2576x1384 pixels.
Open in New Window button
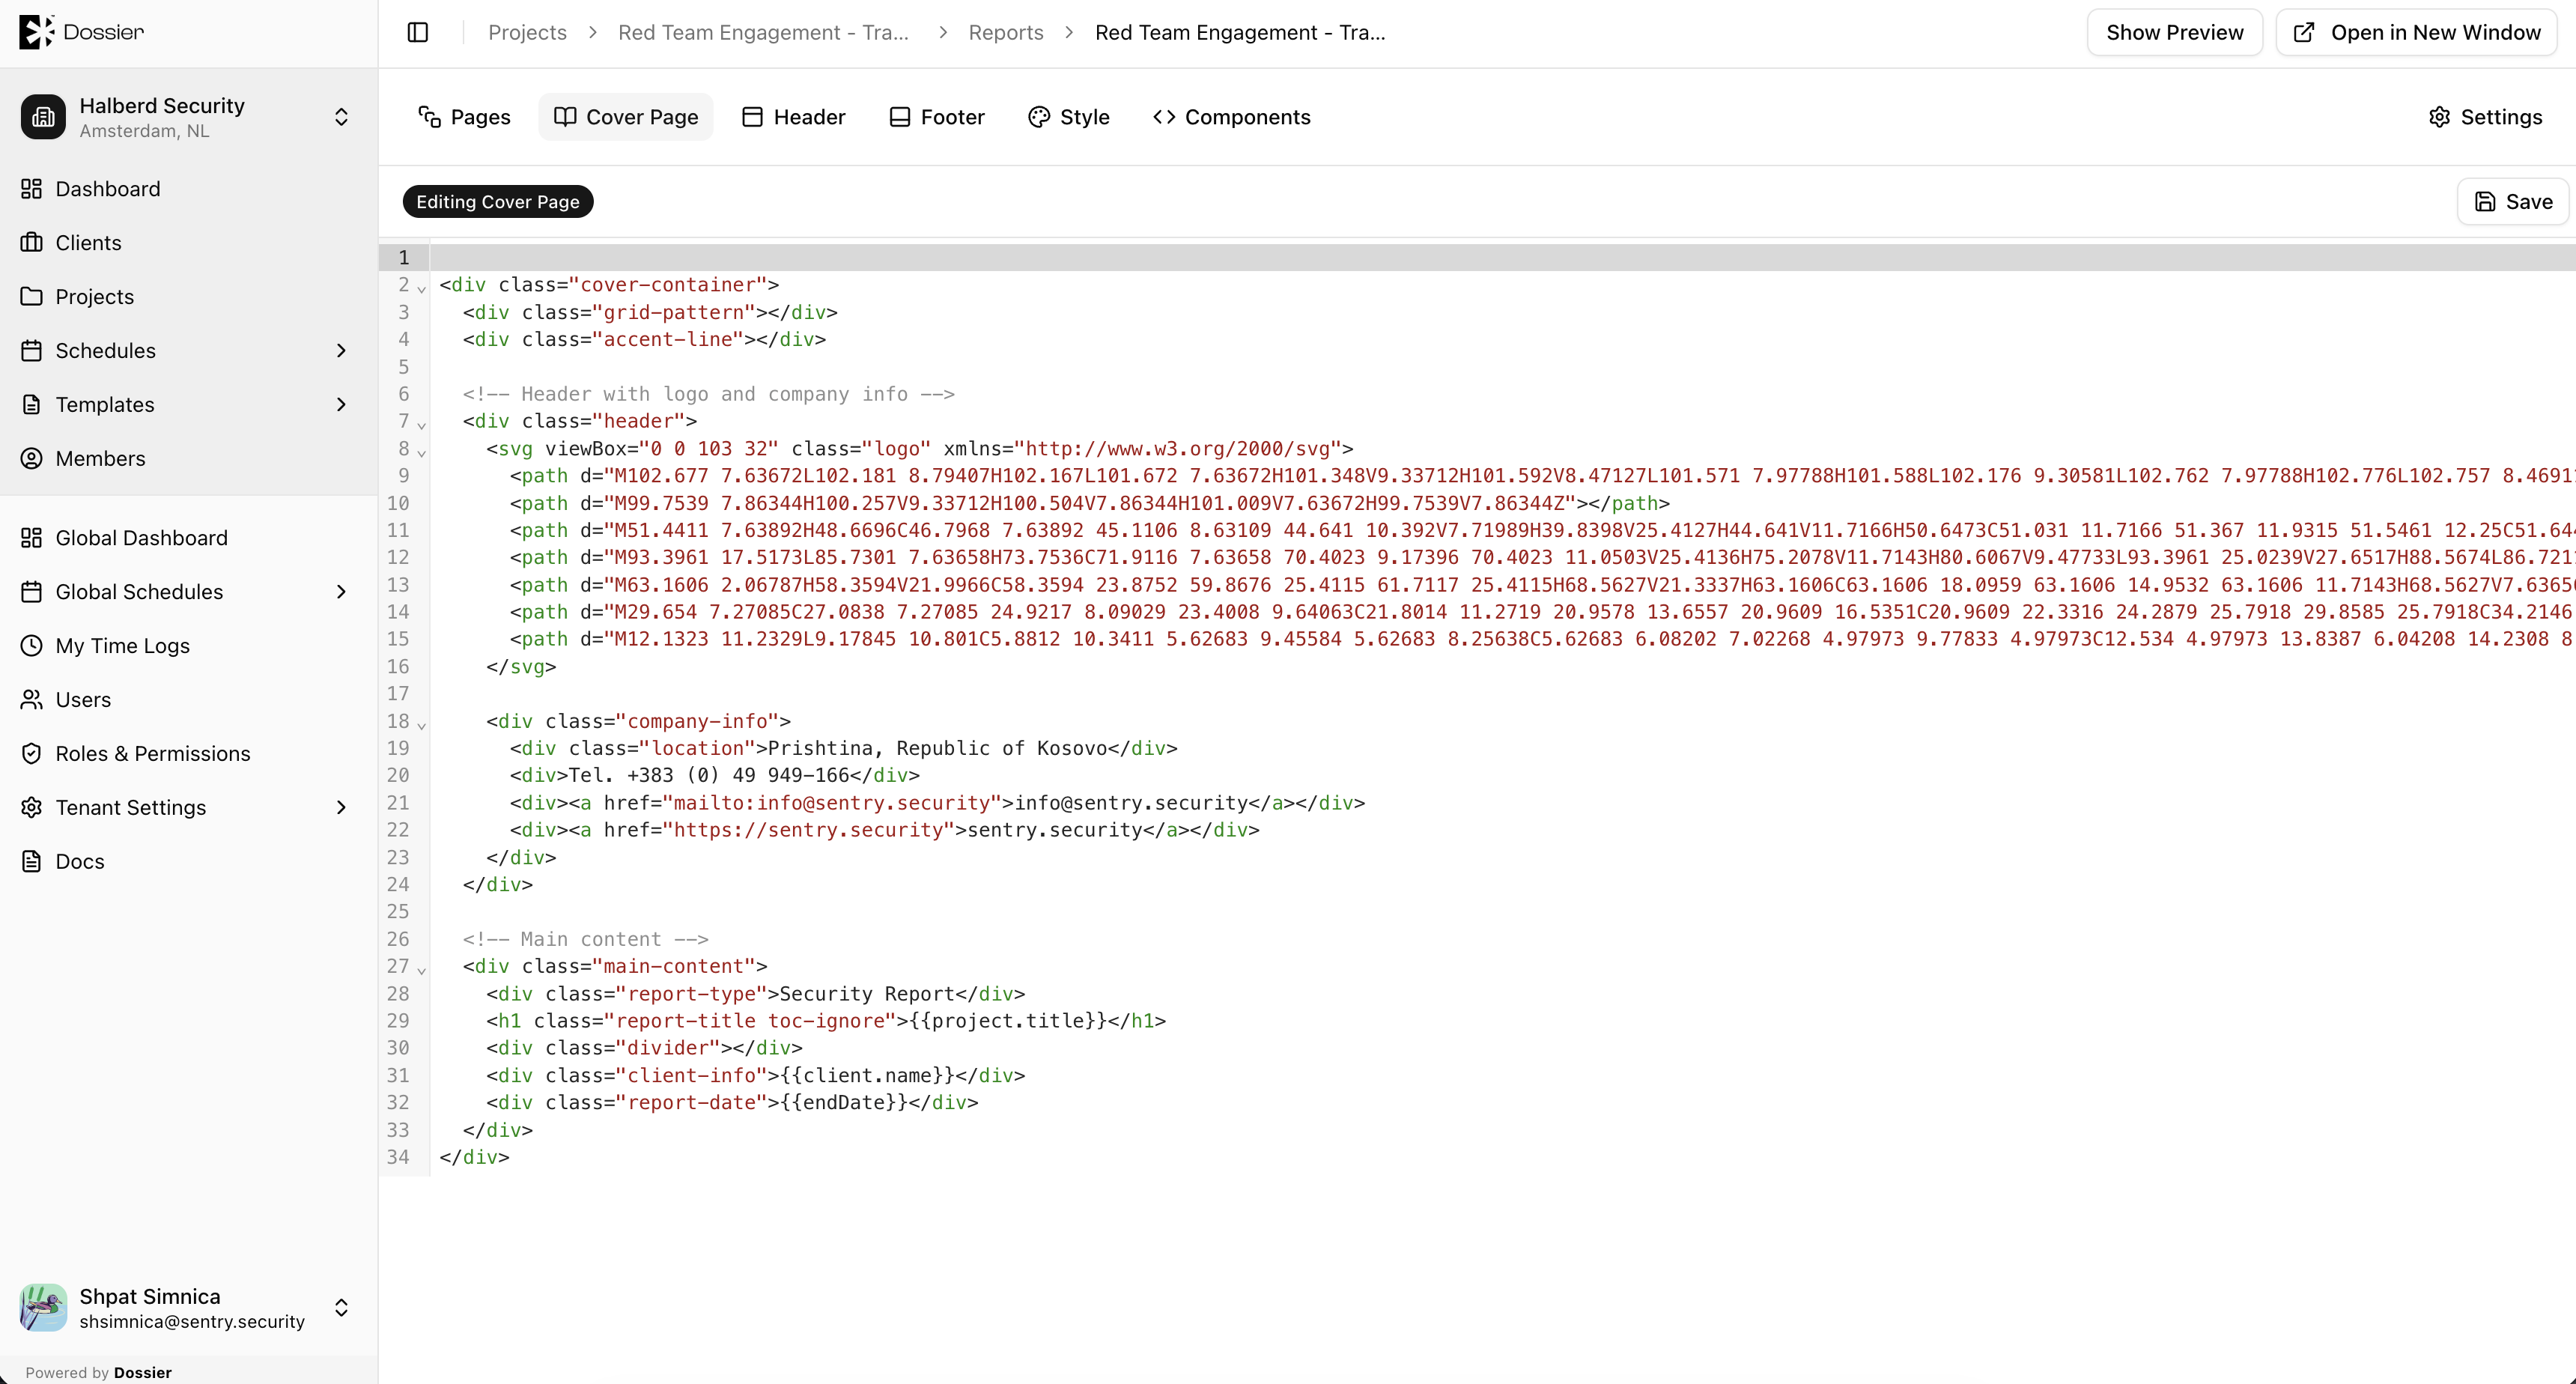coord(2417,32)
